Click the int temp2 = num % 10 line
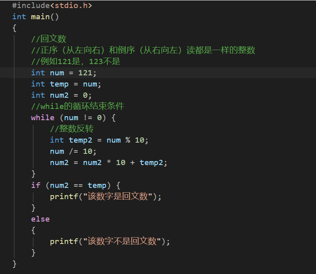This screenshot has width=316, height=274. [x=99, y=140]
